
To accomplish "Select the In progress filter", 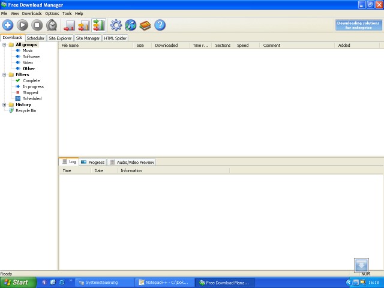I will click(34, 86).
